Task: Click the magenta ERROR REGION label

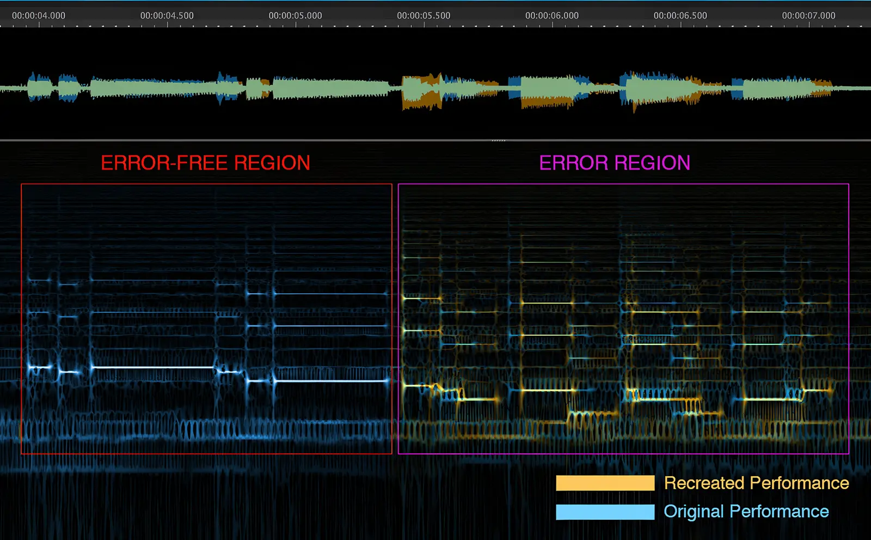Action: (615, 163)
